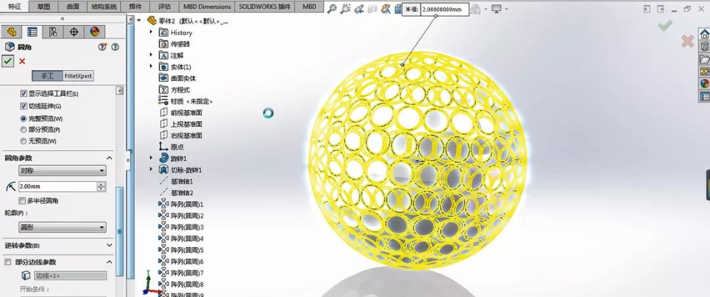Open the DisplayManager color ball tab
Screen dimensions: 710x297
click(x=95, y=31)
